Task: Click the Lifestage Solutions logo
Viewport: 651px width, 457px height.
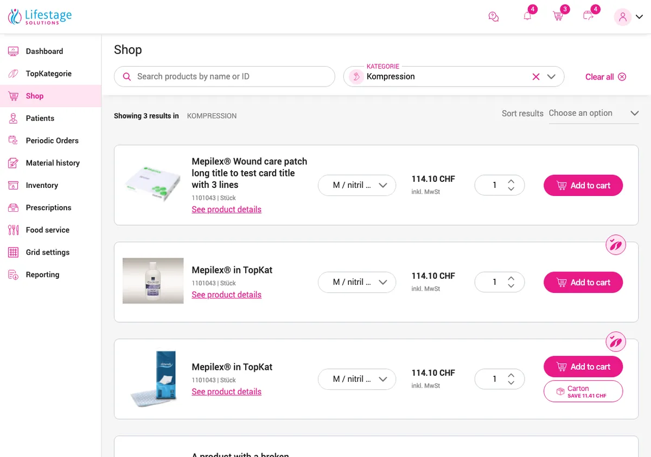Action: pyautogui.click(x=40, y=17)
